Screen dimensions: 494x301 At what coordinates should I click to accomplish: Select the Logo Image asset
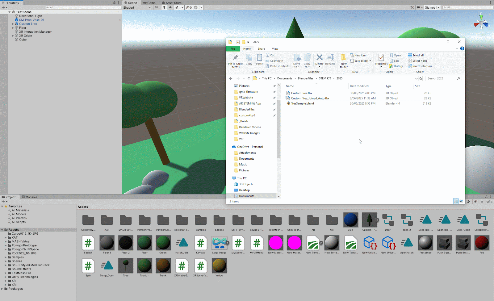[x=219, y=245]
